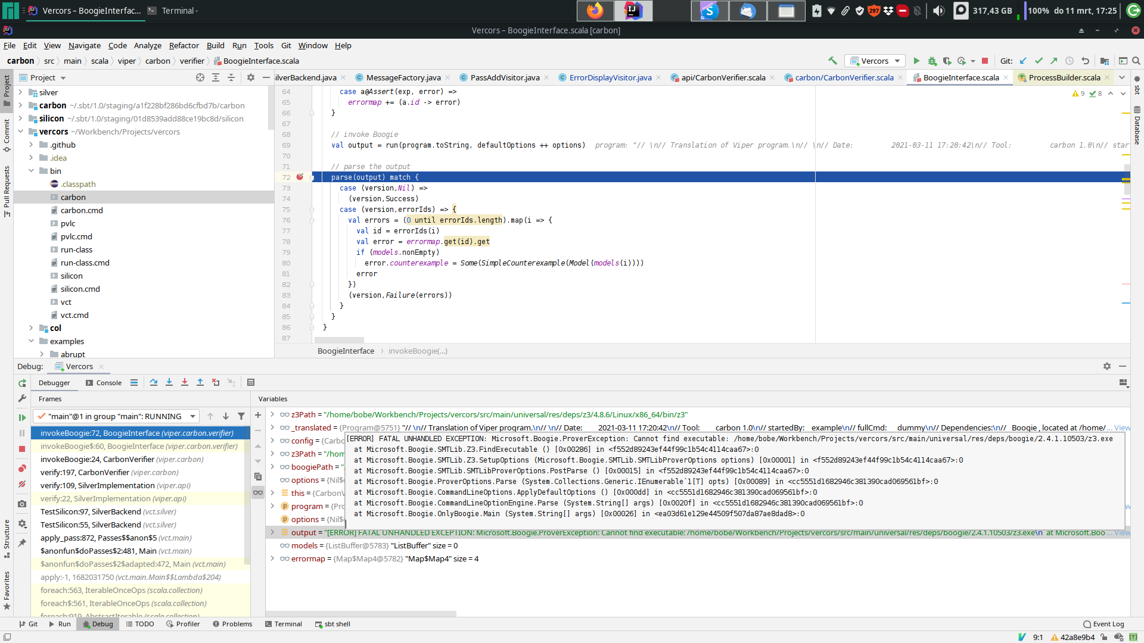Open the Vercors run configuration dropdown
The image size is (1144, 643).
(x=874, y=61)
